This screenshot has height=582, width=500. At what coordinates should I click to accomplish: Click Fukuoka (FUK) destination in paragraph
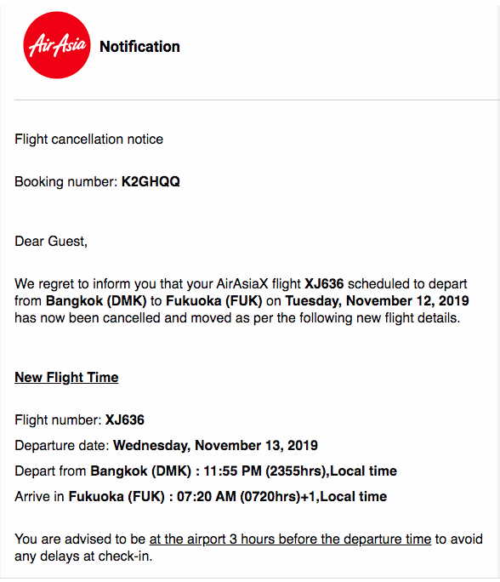214,300
